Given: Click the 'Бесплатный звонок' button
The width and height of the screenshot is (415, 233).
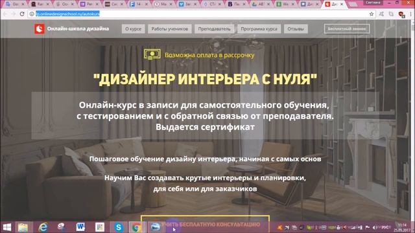Looking at the screenshot, I should tap(347, 28).
